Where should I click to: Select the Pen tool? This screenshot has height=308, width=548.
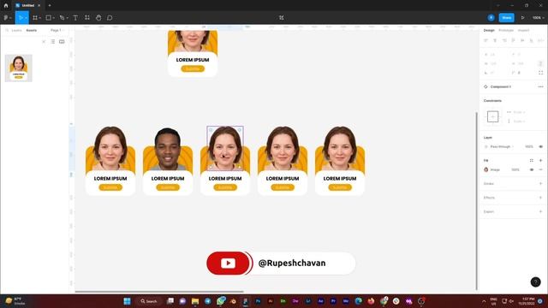click(62, 17)
